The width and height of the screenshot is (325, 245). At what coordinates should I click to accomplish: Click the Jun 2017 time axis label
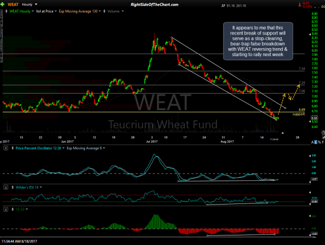coord(68,142)
